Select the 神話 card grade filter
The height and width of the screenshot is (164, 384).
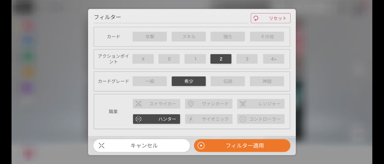[267, 81]
